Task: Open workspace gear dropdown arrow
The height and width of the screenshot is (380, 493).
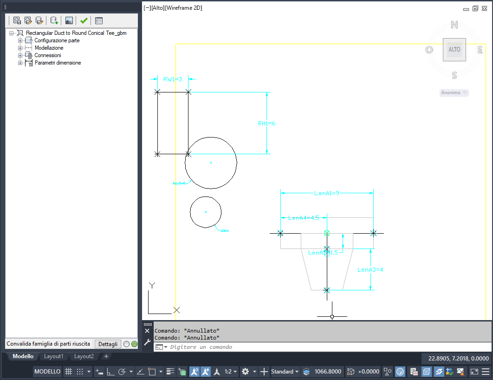Action: click(254, 372)
